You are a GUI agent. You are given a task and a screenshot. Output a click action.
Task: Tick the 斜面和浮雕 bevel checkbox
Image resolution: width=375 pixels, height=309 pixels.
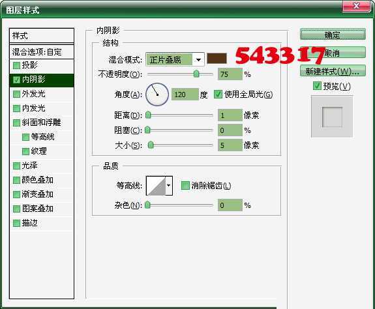tap(16, 123)
